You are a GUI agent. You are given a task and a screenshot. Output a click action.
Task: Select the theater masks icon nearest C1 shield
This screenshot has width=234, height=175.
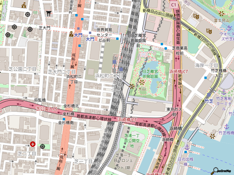(x=196, y=16)
